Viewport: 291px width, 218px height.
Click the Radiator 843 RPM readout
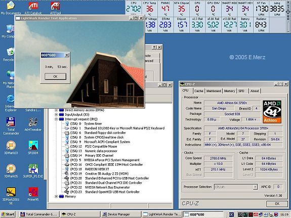[261, 25]
